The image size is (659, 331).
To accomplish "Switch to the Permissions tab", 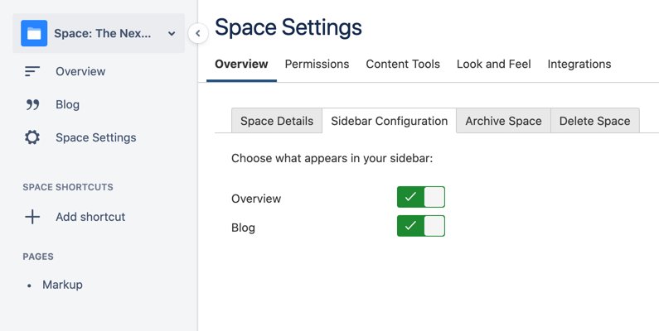I will point(317,64).
